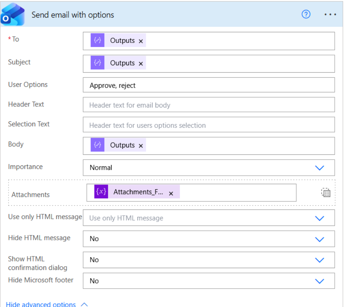Screen dimensions: 345x307
Task: Switch Attachments to array item input mode
Action: coord(326,193)
